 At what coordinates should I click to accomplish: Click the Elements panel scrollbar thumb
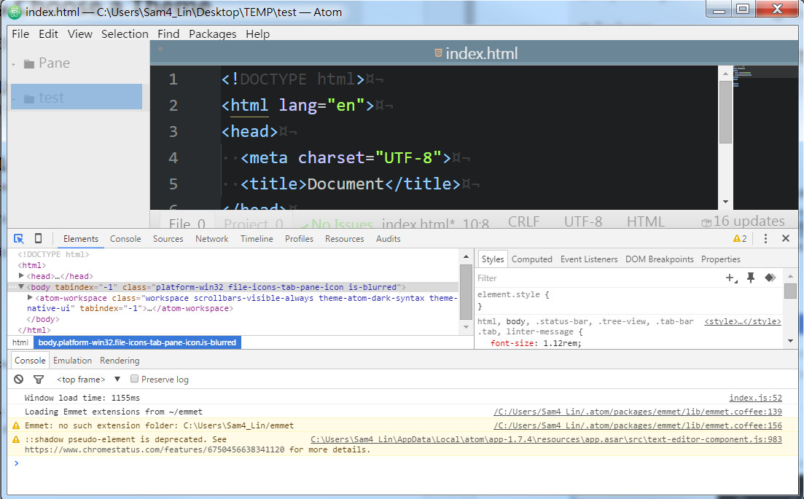[466, 292]
